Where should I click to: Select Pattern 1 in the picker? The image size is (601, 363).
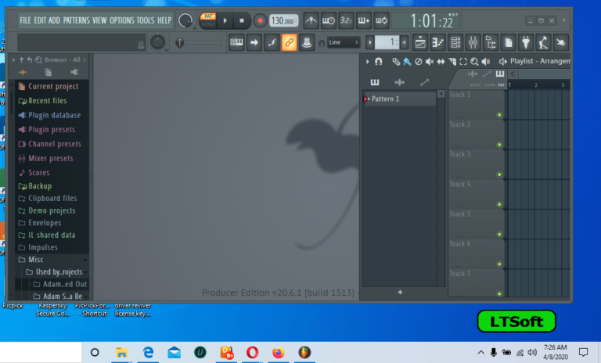399,99
